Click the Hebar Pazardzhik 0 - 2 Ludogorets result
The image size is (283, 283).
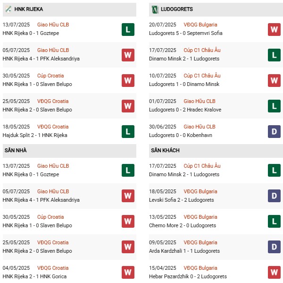[x=189, y=276]
